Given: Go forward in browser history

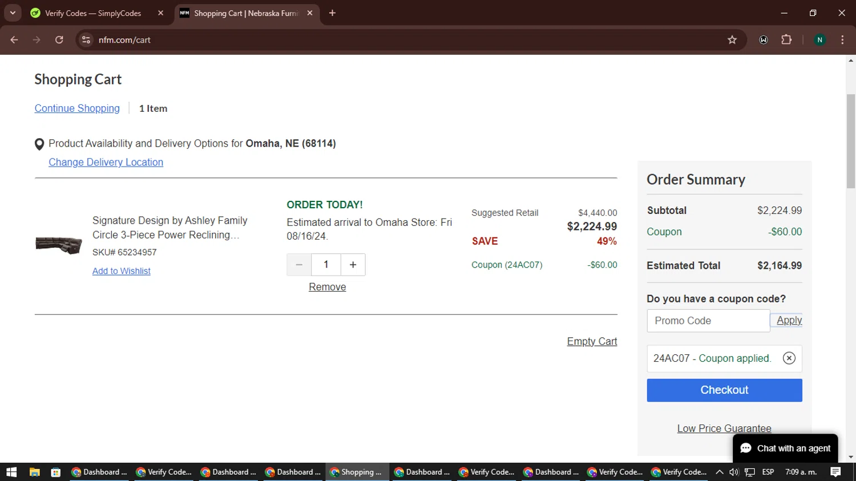Looking at the screenshot, I should [37, 40].
